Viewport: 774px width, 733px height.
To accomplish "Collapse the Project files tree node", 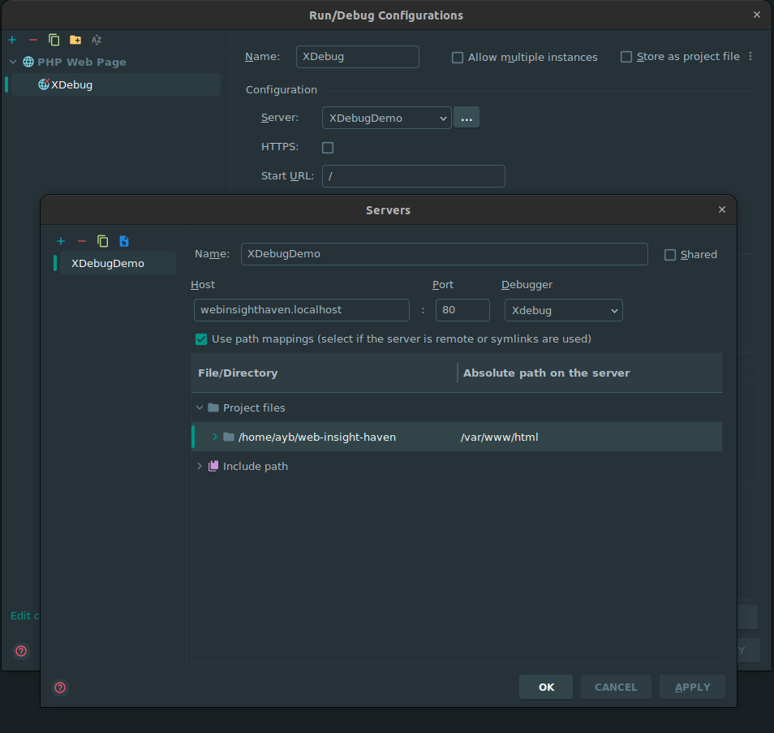I will tap(200, 408).
